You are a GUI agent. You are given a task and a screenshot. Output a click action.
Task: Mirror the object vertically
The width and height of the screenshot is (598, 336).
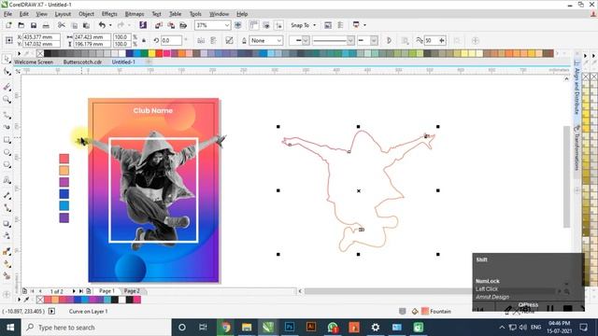pyautogui.click(x=214, y=40)
